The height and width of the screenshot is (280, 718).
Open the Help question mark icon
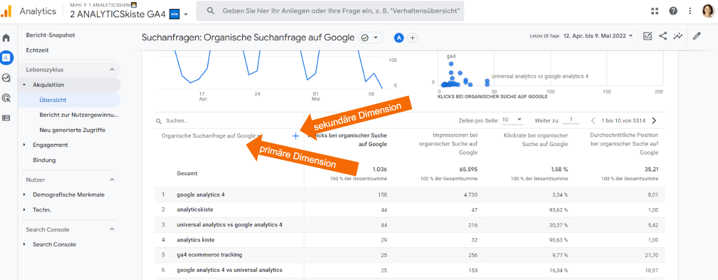click(x=673, y=11)
